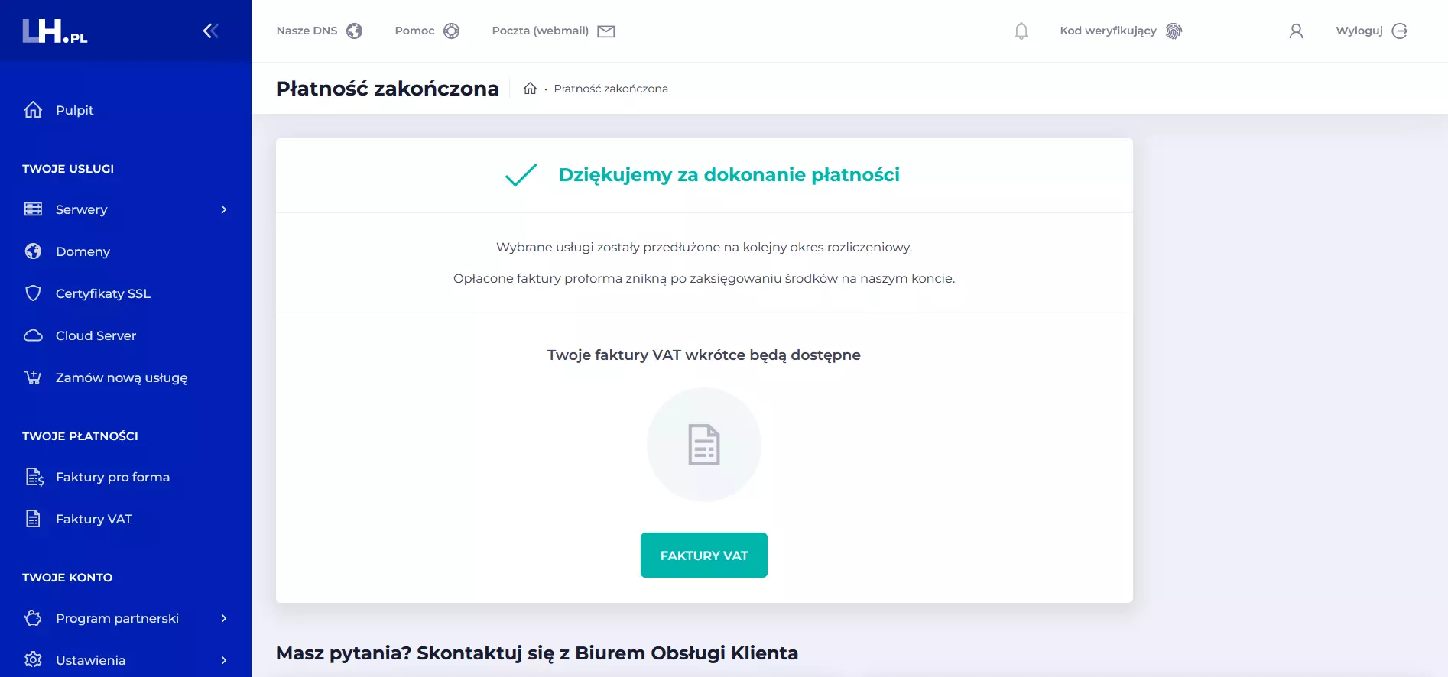
Task: Click the Kod weryfikujący link
Action: click(1108, 31)
